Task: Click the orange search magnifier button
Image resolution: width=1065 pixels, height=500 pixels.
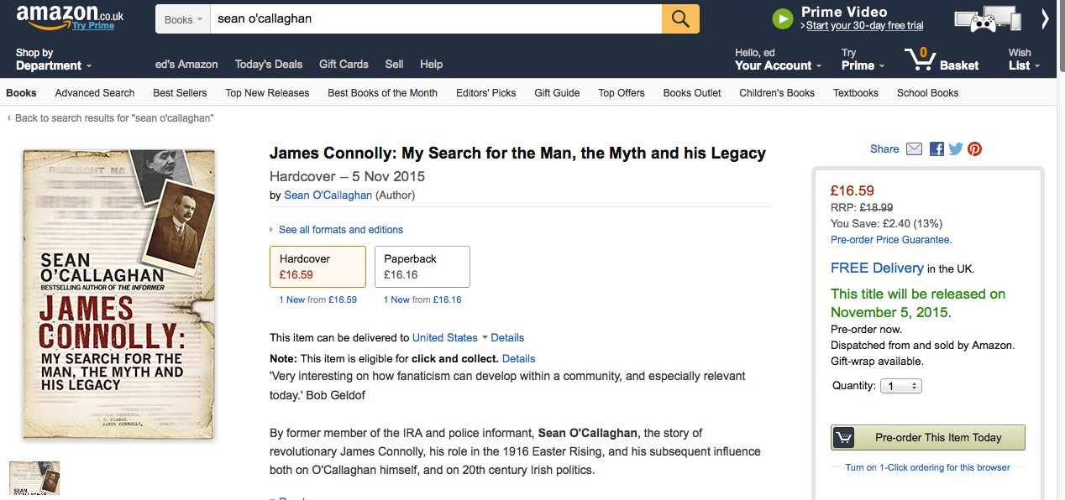Action: point(680,19)
